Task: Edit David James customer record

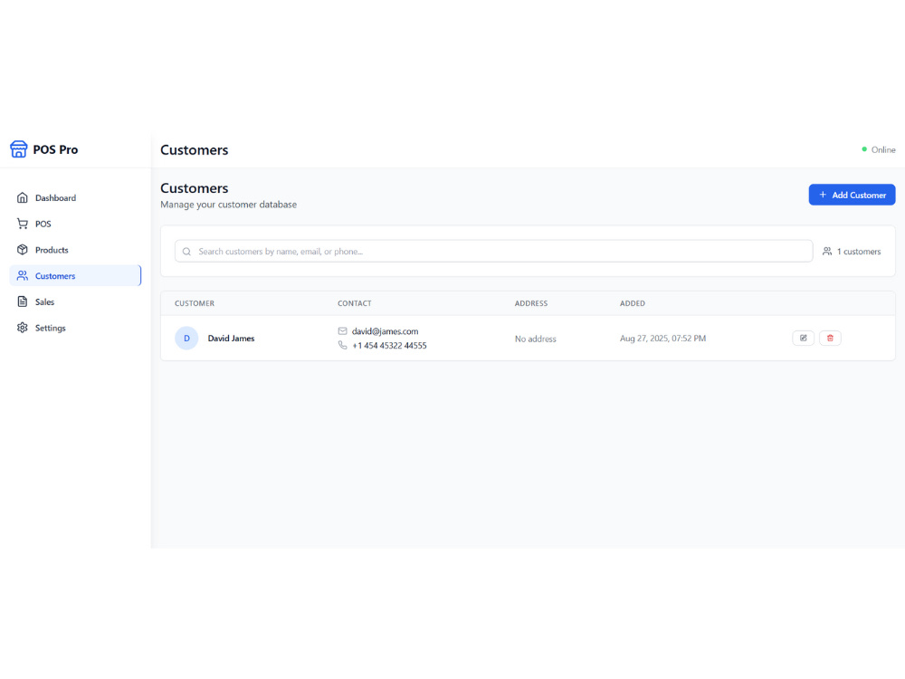Action: [803, 338]
